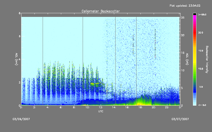
Task: Click the yellow cloud layer near 11 UTC
Action: [97, 84]
